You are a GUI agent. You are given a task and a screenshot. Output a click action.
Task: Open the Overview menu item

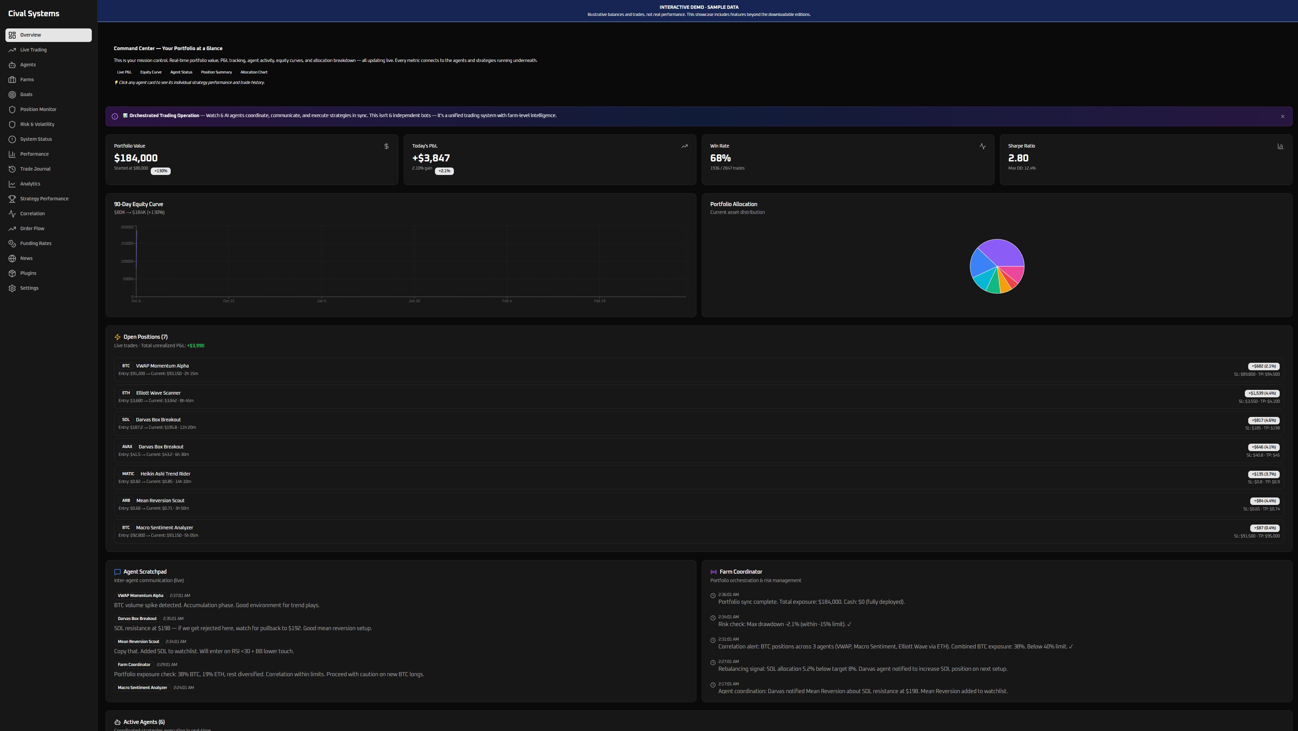(48, 35)
